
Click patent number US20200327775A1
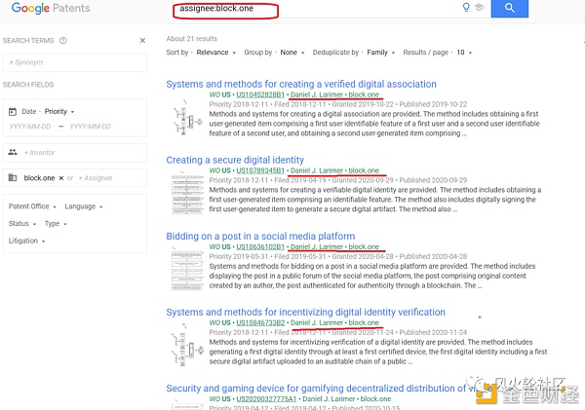pos(266,399)
